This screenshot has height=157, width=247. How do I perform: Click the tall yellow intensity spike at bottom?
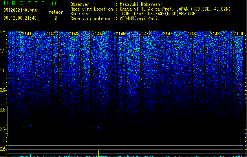click(x=98, y=152)
